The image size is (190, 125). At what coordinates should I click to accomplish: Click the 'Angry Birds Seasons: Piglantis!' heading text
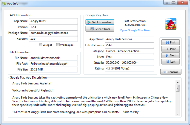(32, 83)
